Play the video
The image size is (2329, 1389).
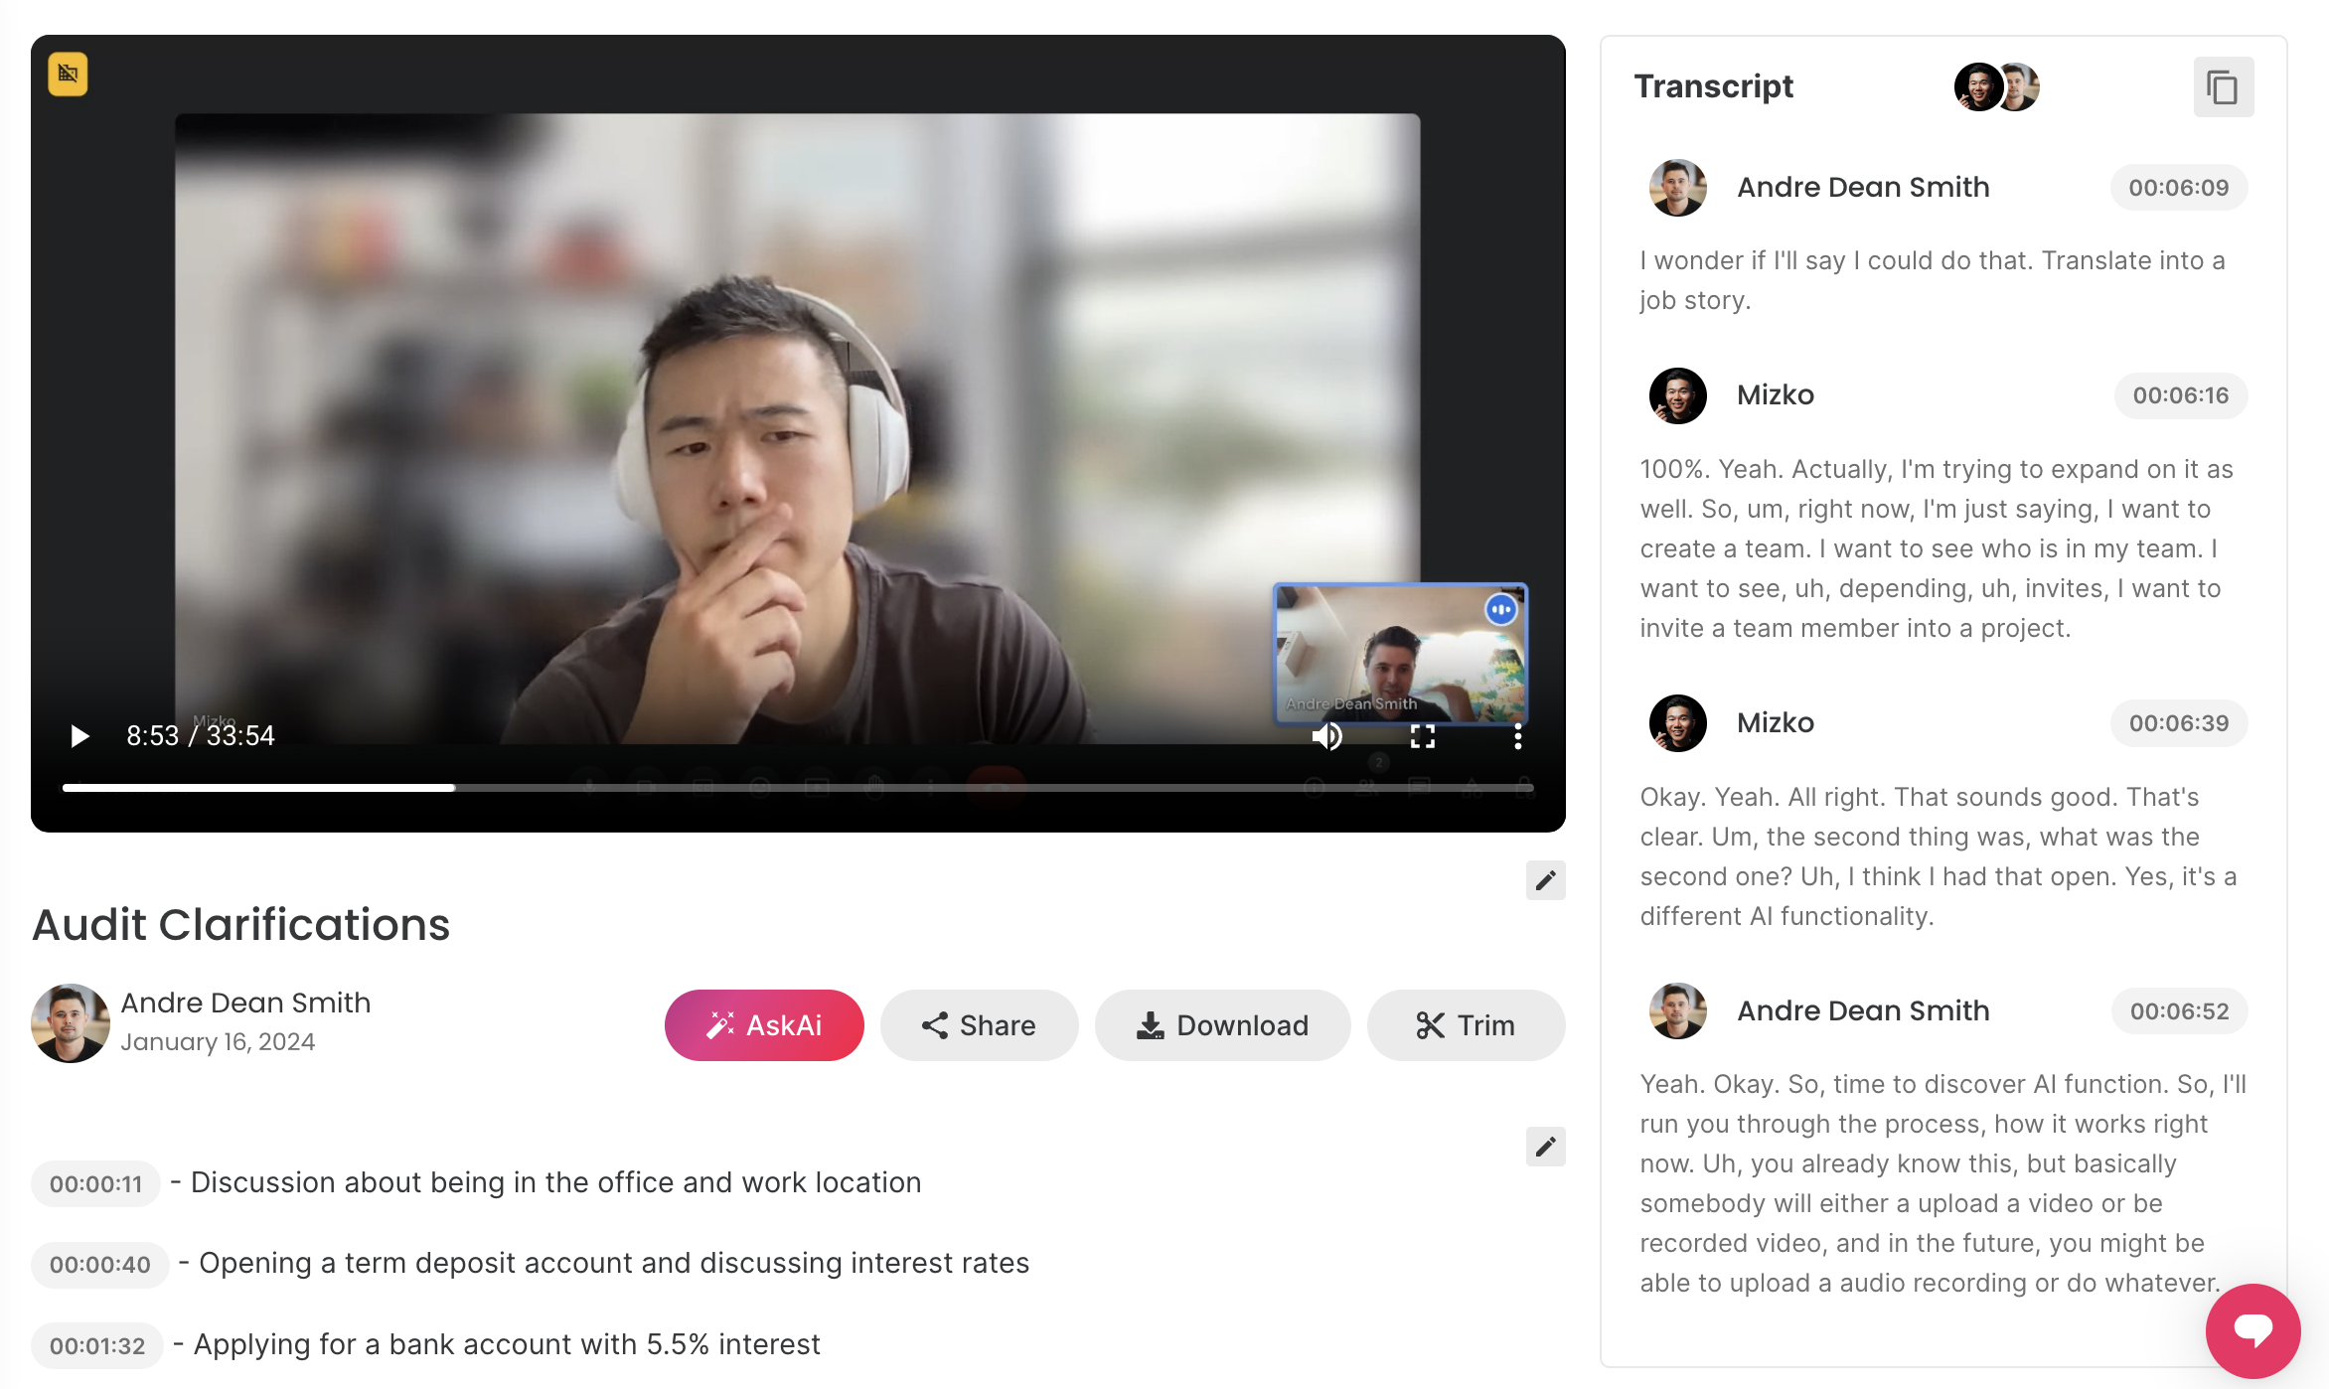coord(79,735)
